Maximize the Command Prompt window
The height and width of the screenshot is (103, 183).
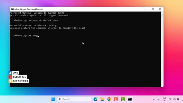(153, 9)
